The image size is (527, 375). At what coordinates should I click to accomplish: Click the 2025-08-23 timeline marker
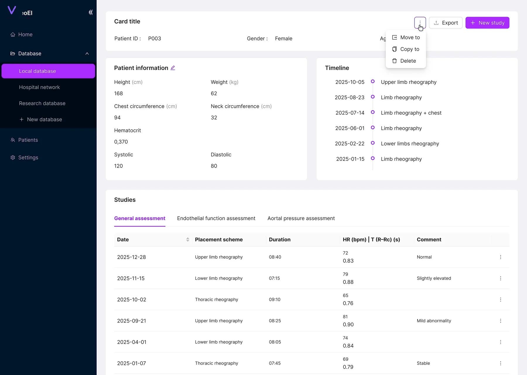click(373, 97)
